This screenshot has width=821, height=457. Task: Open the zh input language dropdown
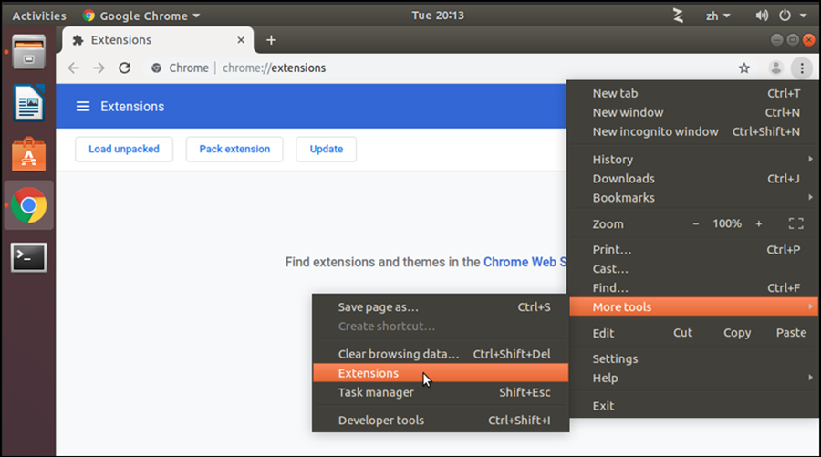tap(718, 16)
